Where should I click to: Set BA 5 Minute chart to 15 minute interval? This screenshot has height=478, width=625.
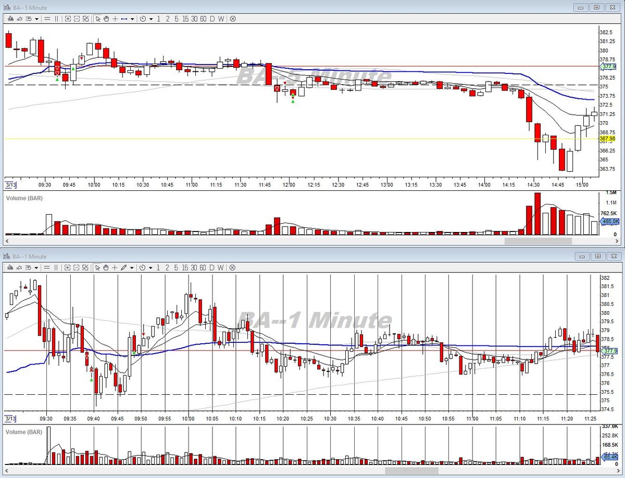[185, 19]
